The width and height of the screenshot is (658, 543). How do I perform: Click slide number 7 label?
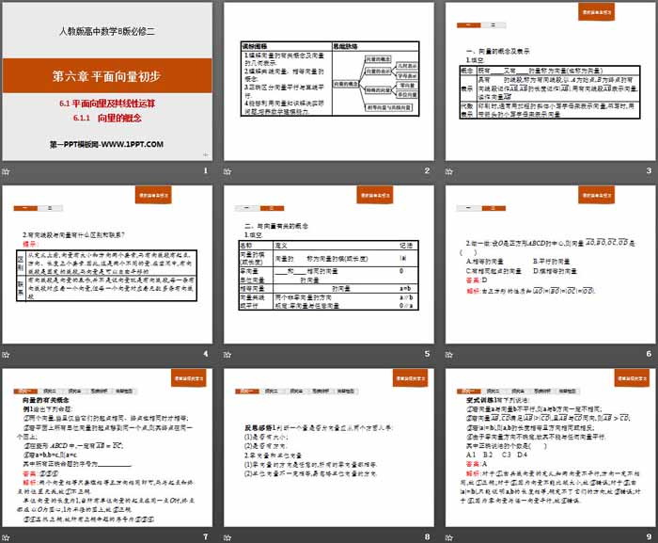(x=206, y=536)
